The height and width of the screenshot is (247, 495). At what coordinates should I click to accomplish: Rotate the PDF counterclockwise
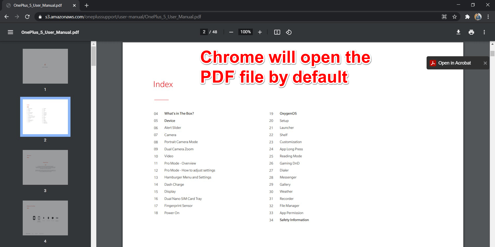coord(289,32)
